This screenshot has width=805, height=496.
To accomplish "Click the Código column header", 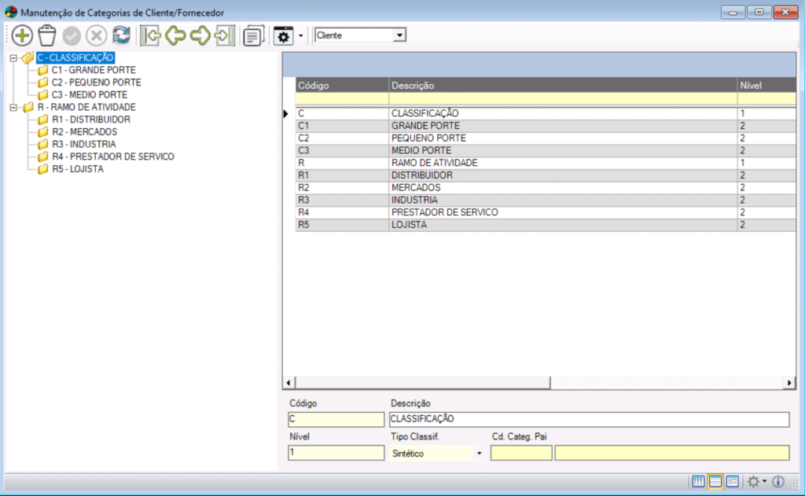I will click(341, 85).
